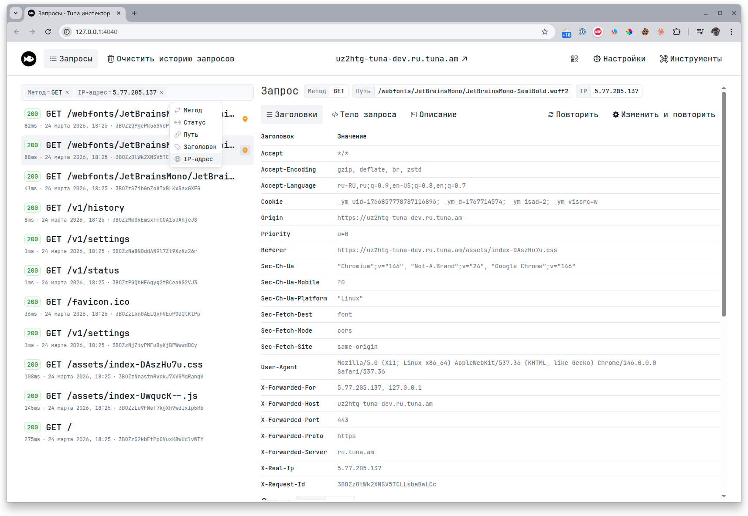Pick Заголовок from filter list

point(199,147)
